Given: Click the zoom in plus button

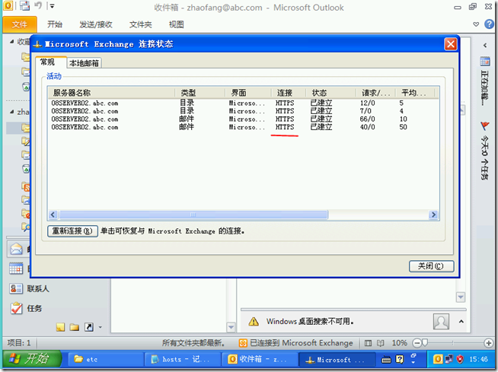Looking at the screenshot, I should 488,343.
